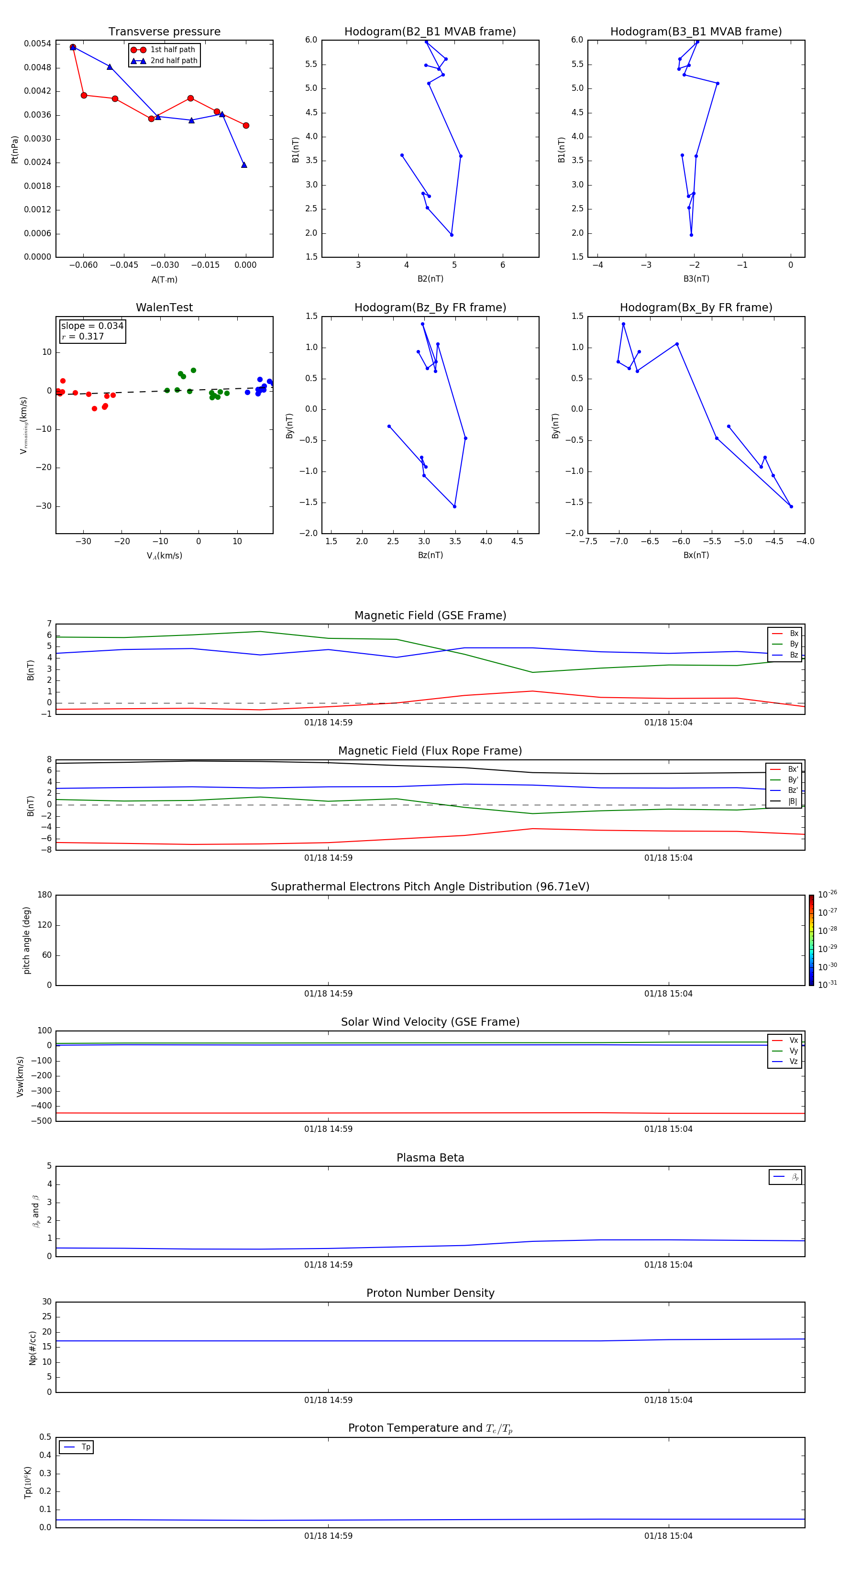Click the 'B3(nT)' x-axis label

(x=696, y=279)
